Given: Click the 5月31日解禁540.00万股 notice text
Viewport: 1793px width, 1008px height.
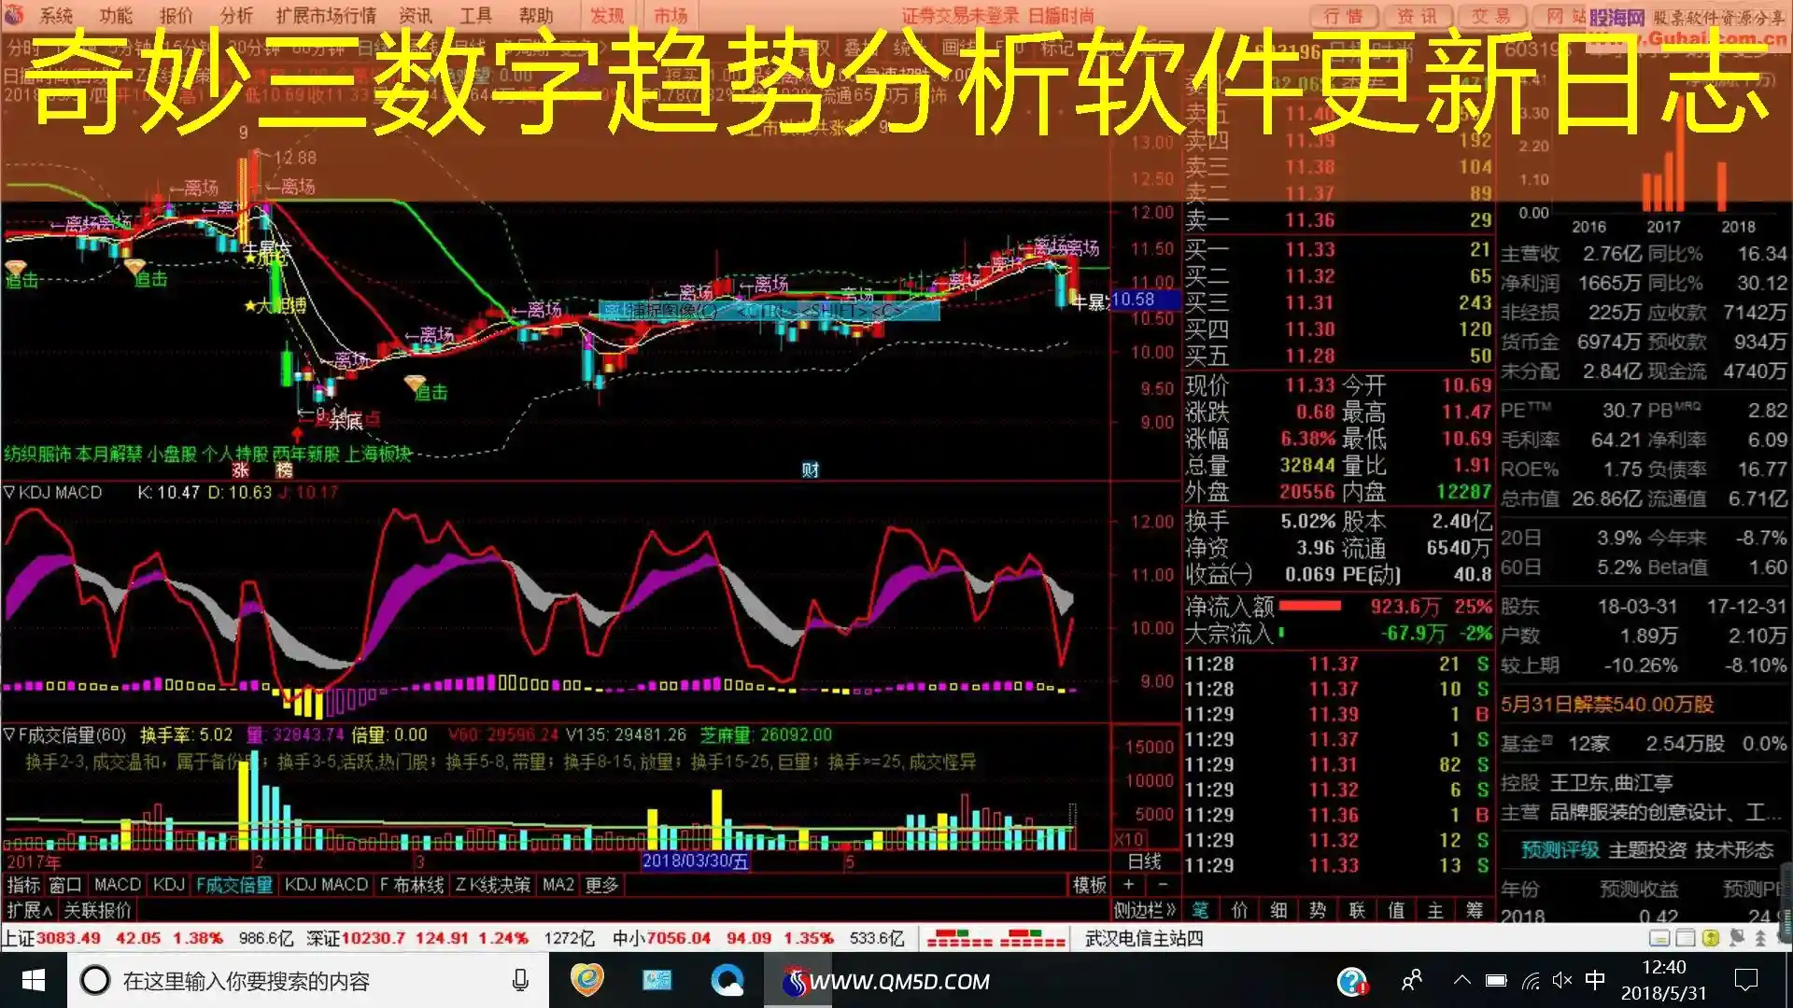Looking at the screenshot, I should (1607, 705).
